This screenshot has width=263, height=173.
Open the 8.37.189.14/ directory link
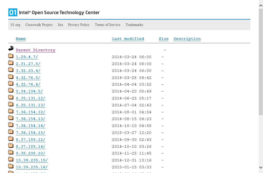[31, 147]
